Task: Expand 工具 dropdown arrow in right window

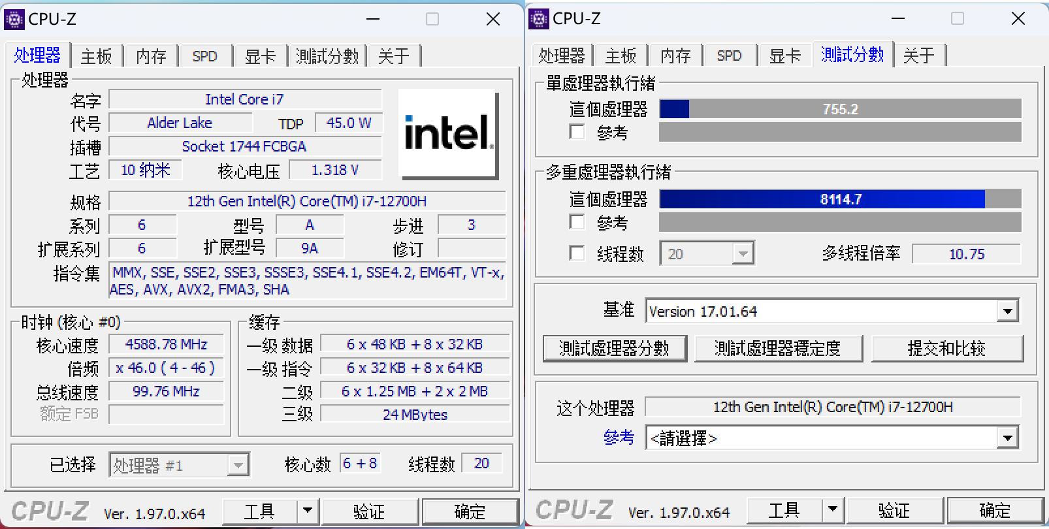Action: pyautogui.click(x=832, y=509)
